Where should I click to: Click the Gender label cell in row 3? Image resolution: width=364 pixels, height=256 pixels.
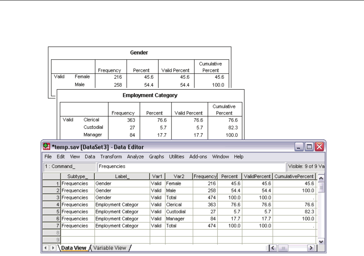[122, 198]
